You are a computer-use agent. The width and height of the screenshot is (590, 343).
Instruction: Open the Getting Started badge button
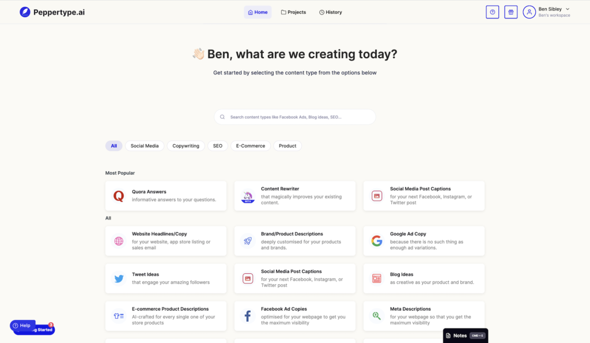pyautogui.click(x=44, y=330)
